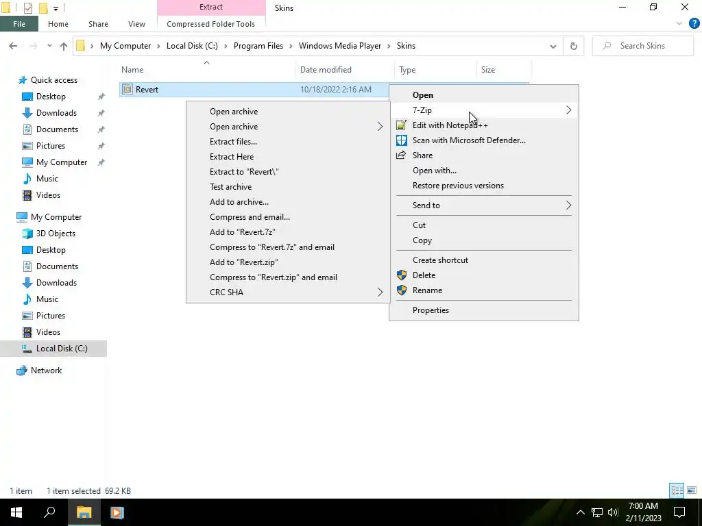
Task: Open the Windows Start menu
Action: [16, 512]
